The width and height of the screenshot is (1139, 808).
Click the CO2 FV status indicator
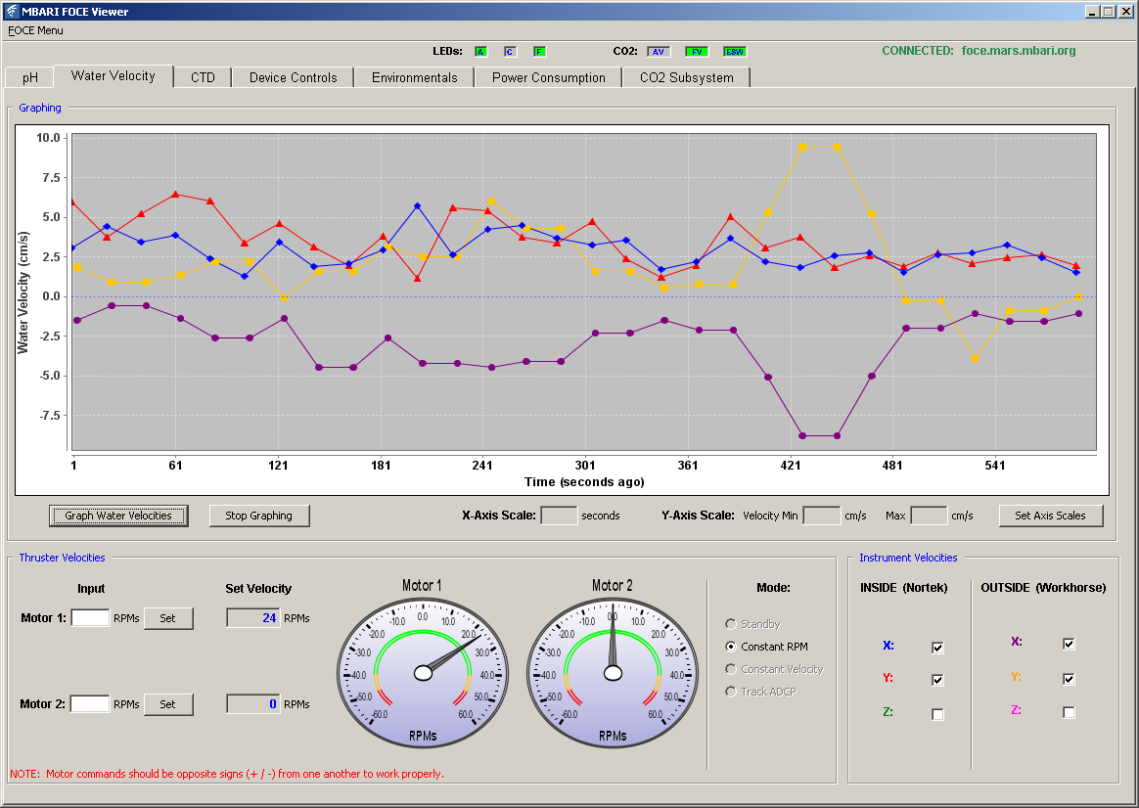[697, 52]
